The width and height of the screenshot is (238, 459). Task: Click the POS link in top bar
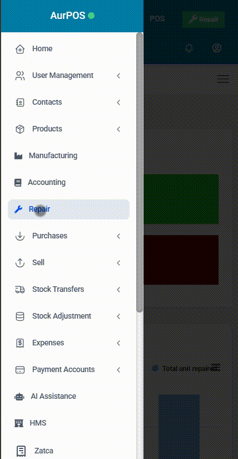tap(157, 19)
